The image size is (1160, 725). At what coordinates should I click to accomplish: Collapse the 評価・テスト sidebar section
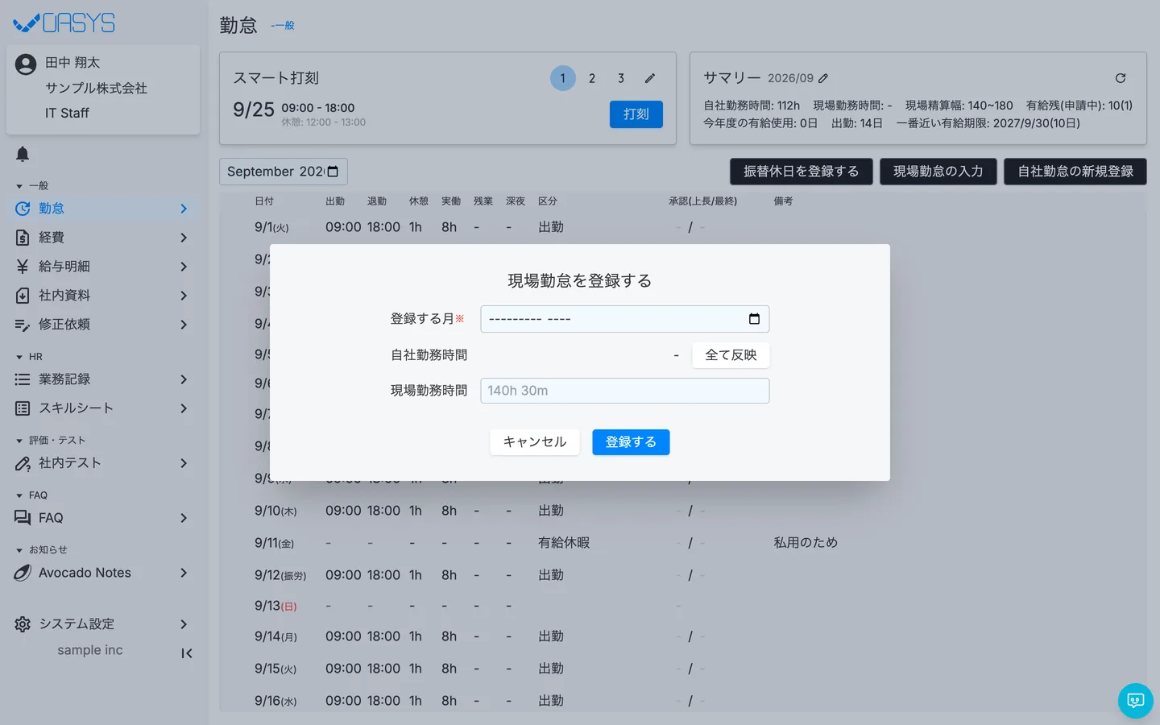tap(50, 441)
